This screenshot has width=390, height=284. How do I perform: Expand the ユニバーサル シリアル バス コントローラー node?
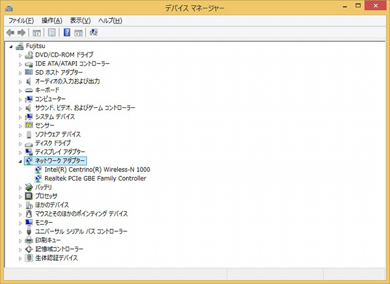click(x=20, y=231)
